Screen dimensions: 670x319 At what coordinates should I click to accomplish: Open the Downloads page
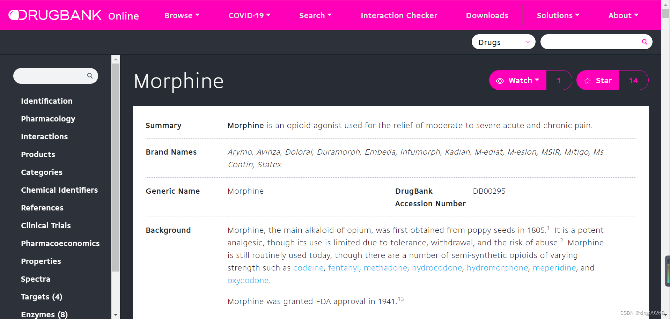[x=487, y=15]
